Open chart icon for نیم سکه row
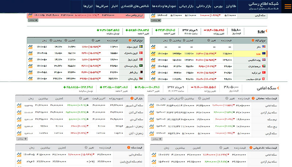The image size is (292, 167). tap(151, 119)
